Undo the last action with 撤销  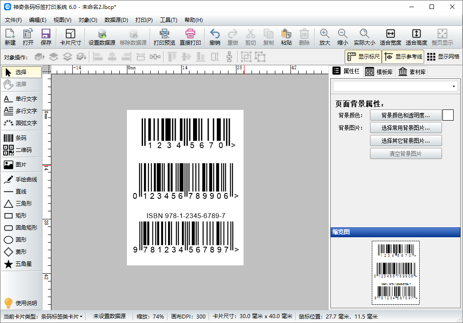pyautogui.click(x=215, y=37)
